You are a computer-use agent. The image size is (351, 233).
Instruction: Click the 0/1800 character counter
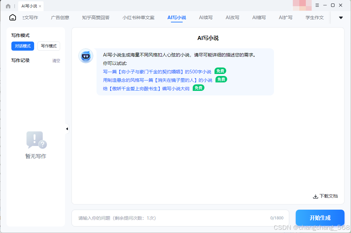[277, 218]
